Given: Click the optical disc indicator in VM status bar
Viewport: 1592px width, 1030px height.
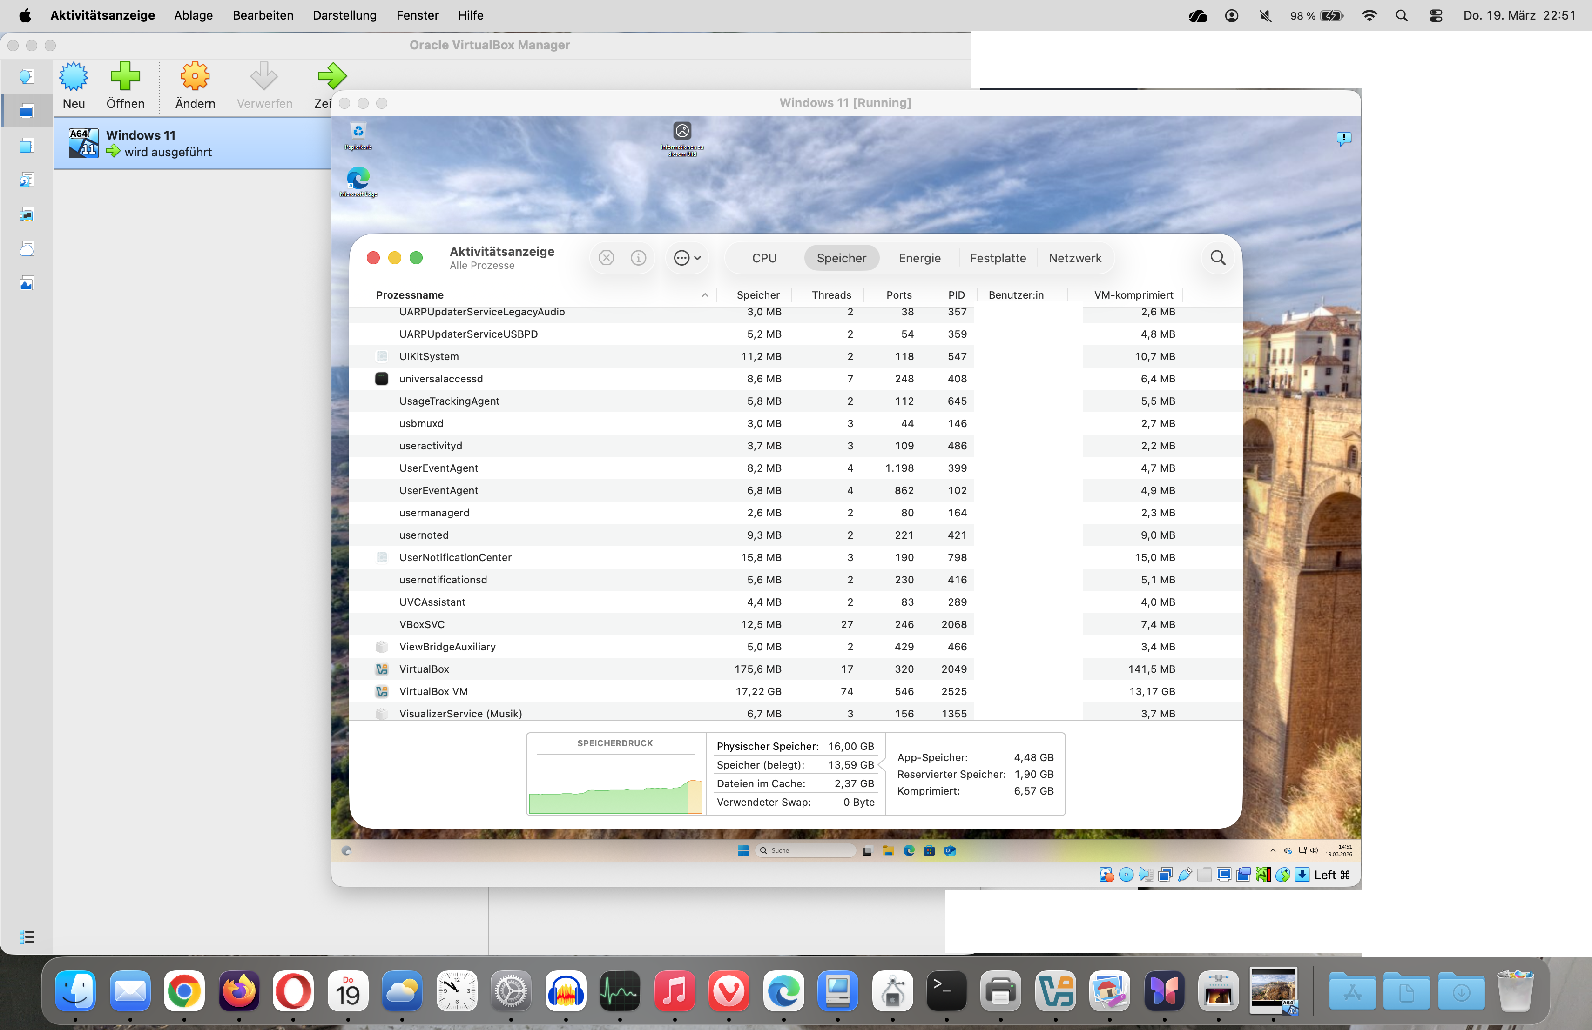Looking at the screenshot, I should pyautogui.click(x=1127, y=875).
